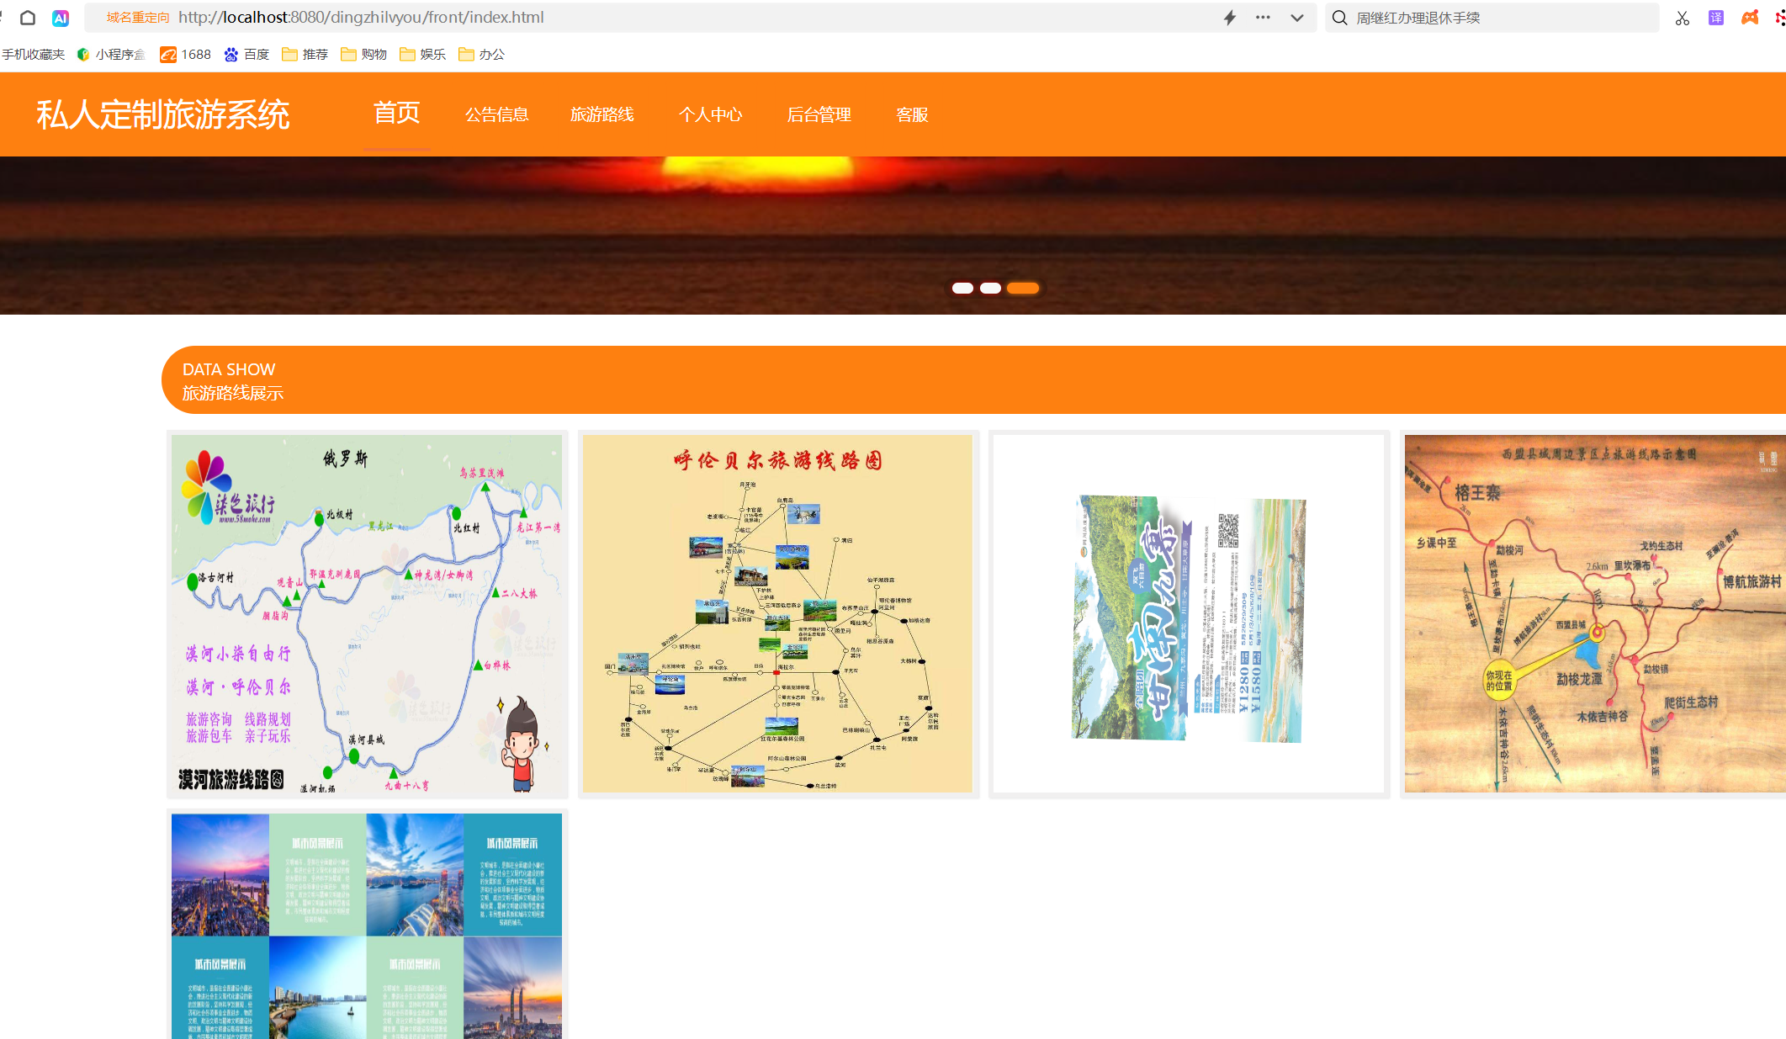Activate the second carousel dot
The image size is (1786, 1039).
point(990,288)
